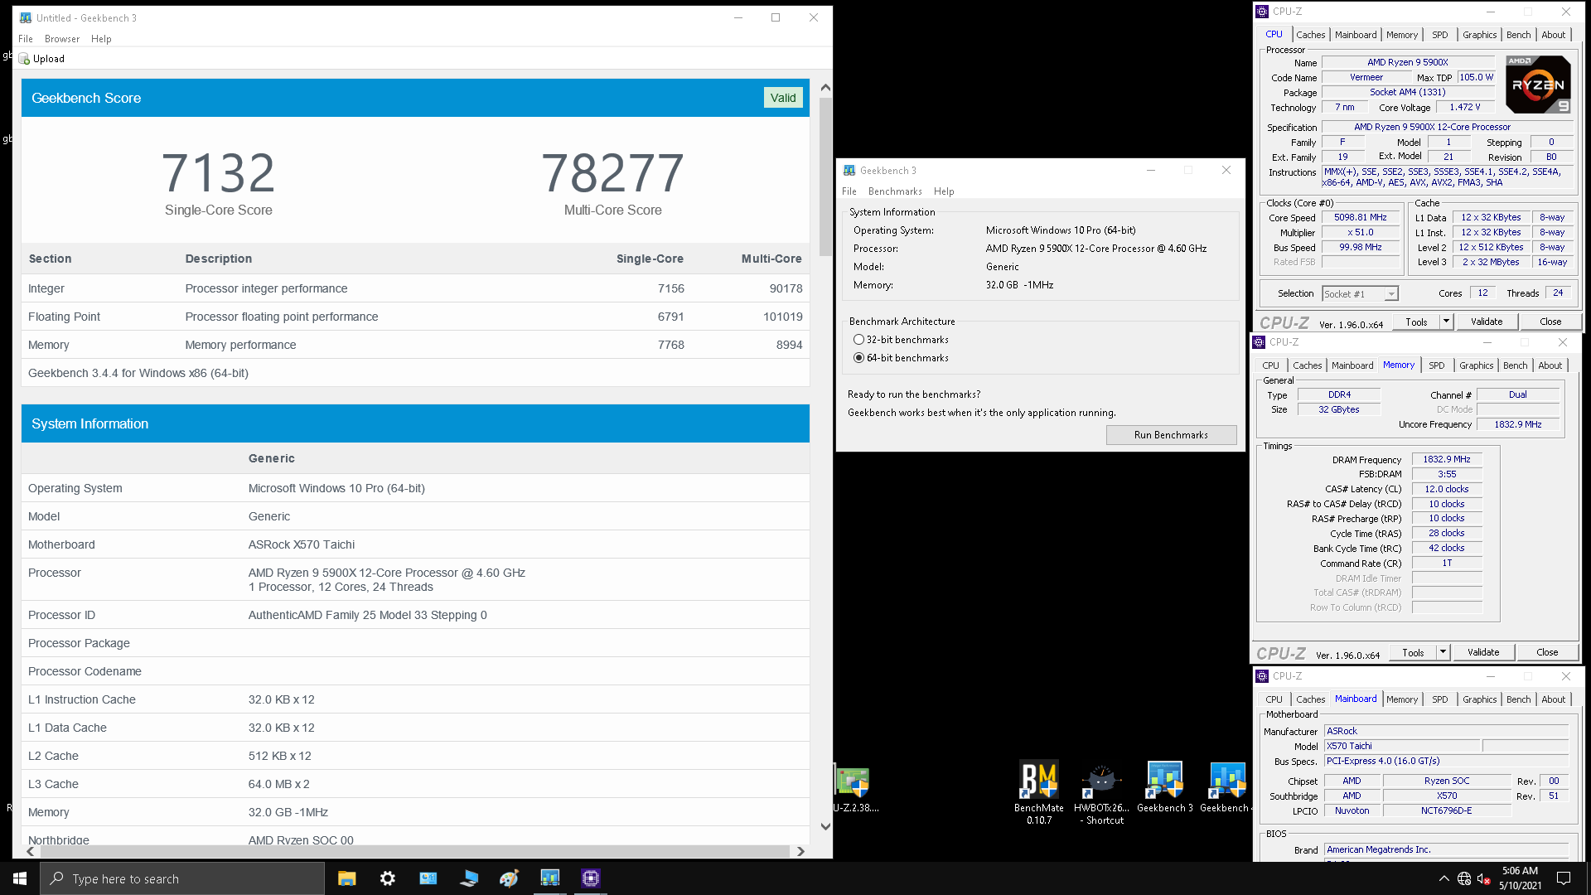The width and height of the screenshot is (1591, 895).
Task: Open the rightmost Geekbench desktop icon
Action: point(1225,787)
